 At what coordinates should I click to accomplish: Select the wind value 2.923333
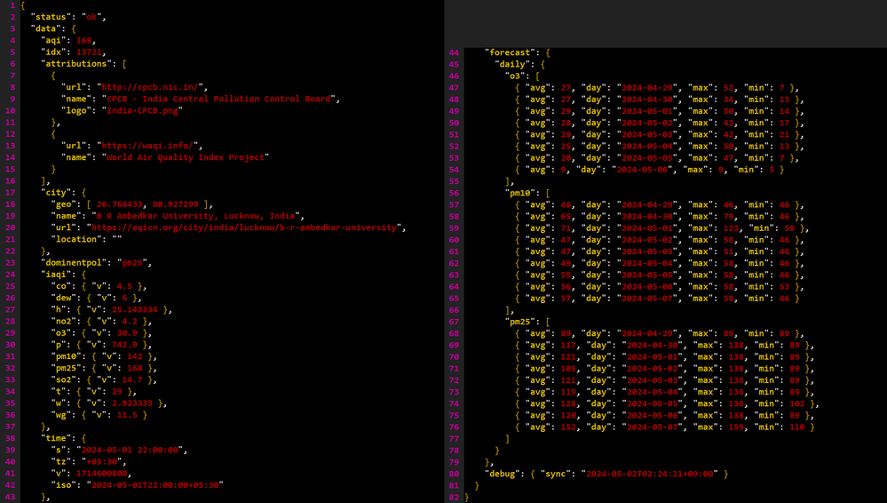(x=132, y=403)
